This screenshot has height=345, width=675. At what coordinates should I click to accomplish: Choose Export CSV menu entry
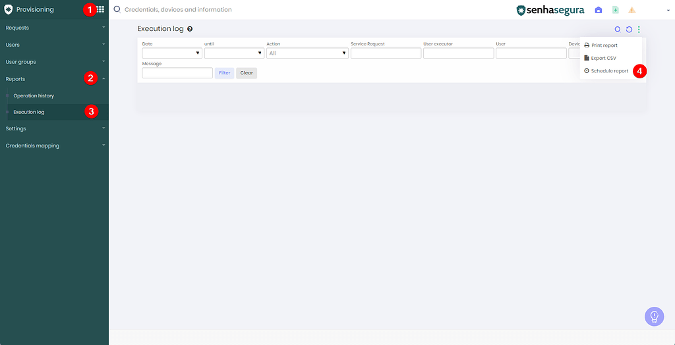point(601,58)
